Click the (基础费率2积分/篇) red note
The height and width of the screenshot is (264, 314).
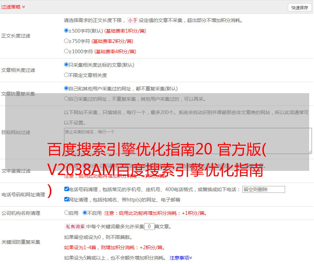tap(112, 41)
